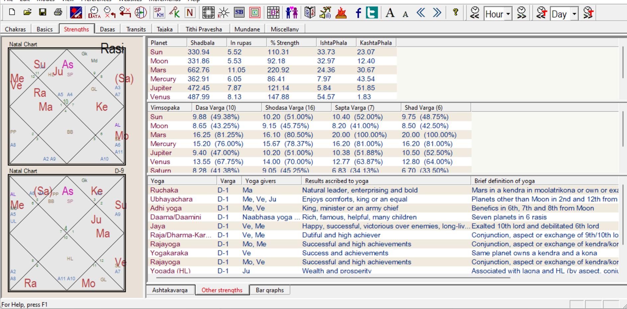Open the birth DATA clock icon

(x=94, y=13)
